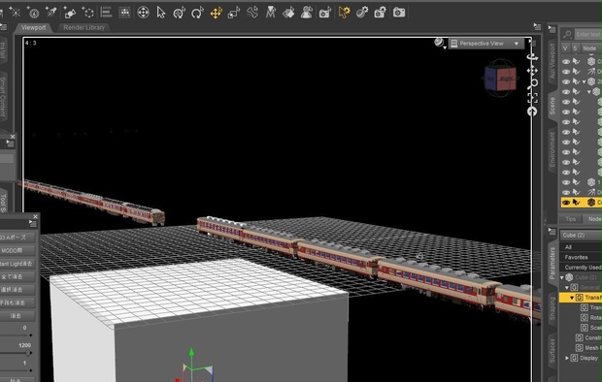Select the Spot Render tool

325,13
